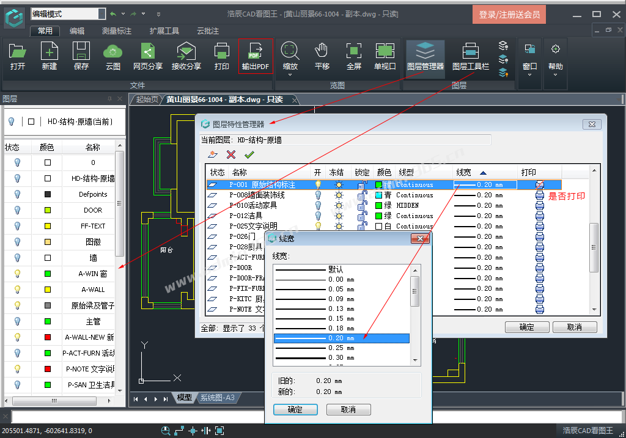The image size is (626, 438).
Task: Confirm lineweight dialog with 确定
Action: point(295,410)
